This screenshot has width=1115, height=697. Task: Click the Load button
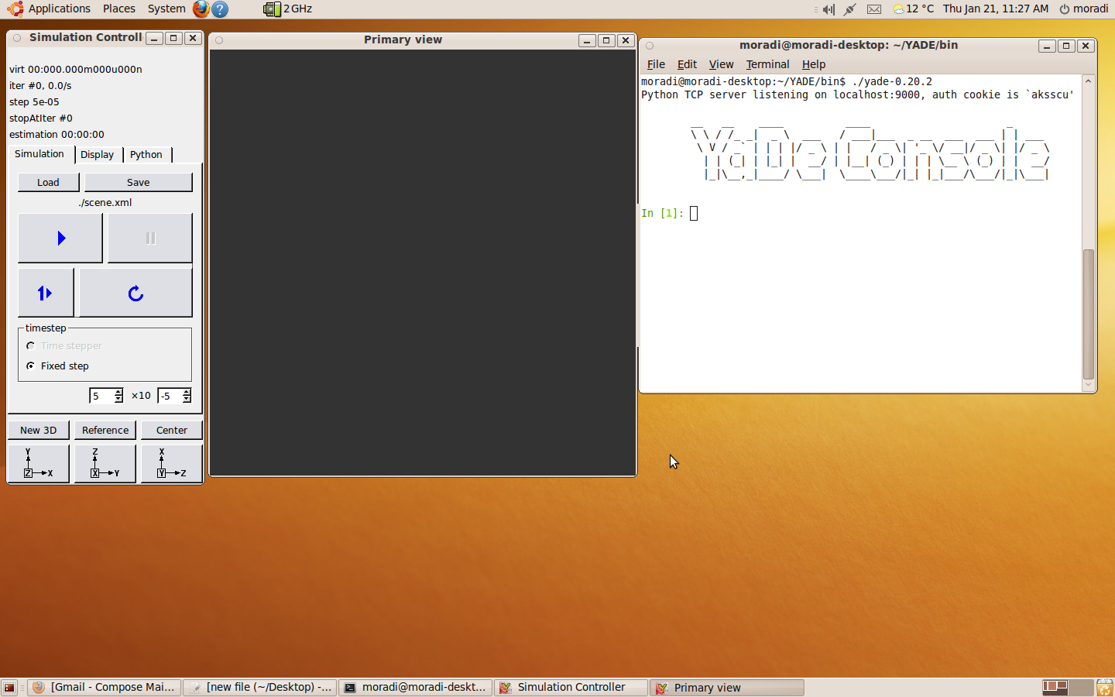pos(48,182)
